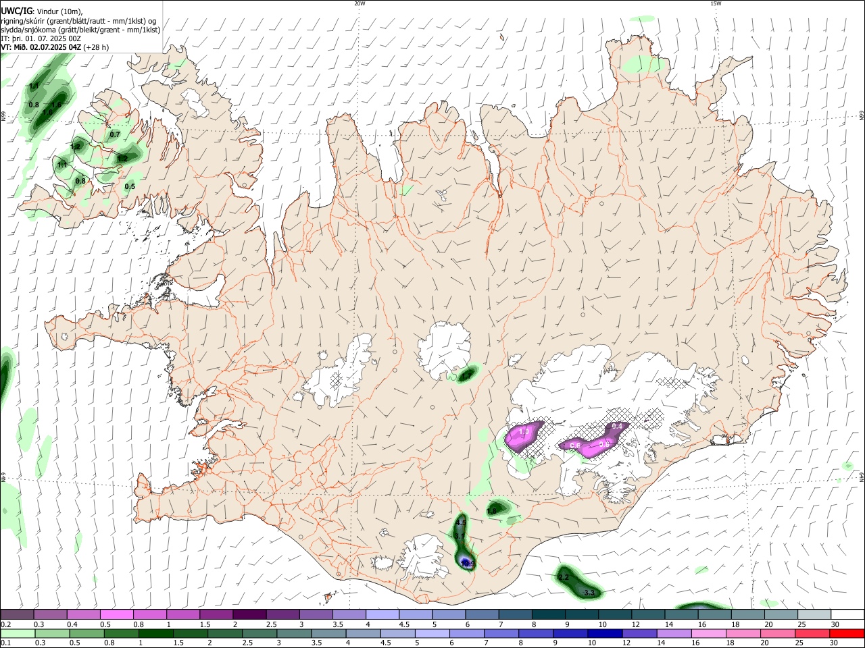
Task: Click label '30' in the purple legend row
Action: (835, 624)
